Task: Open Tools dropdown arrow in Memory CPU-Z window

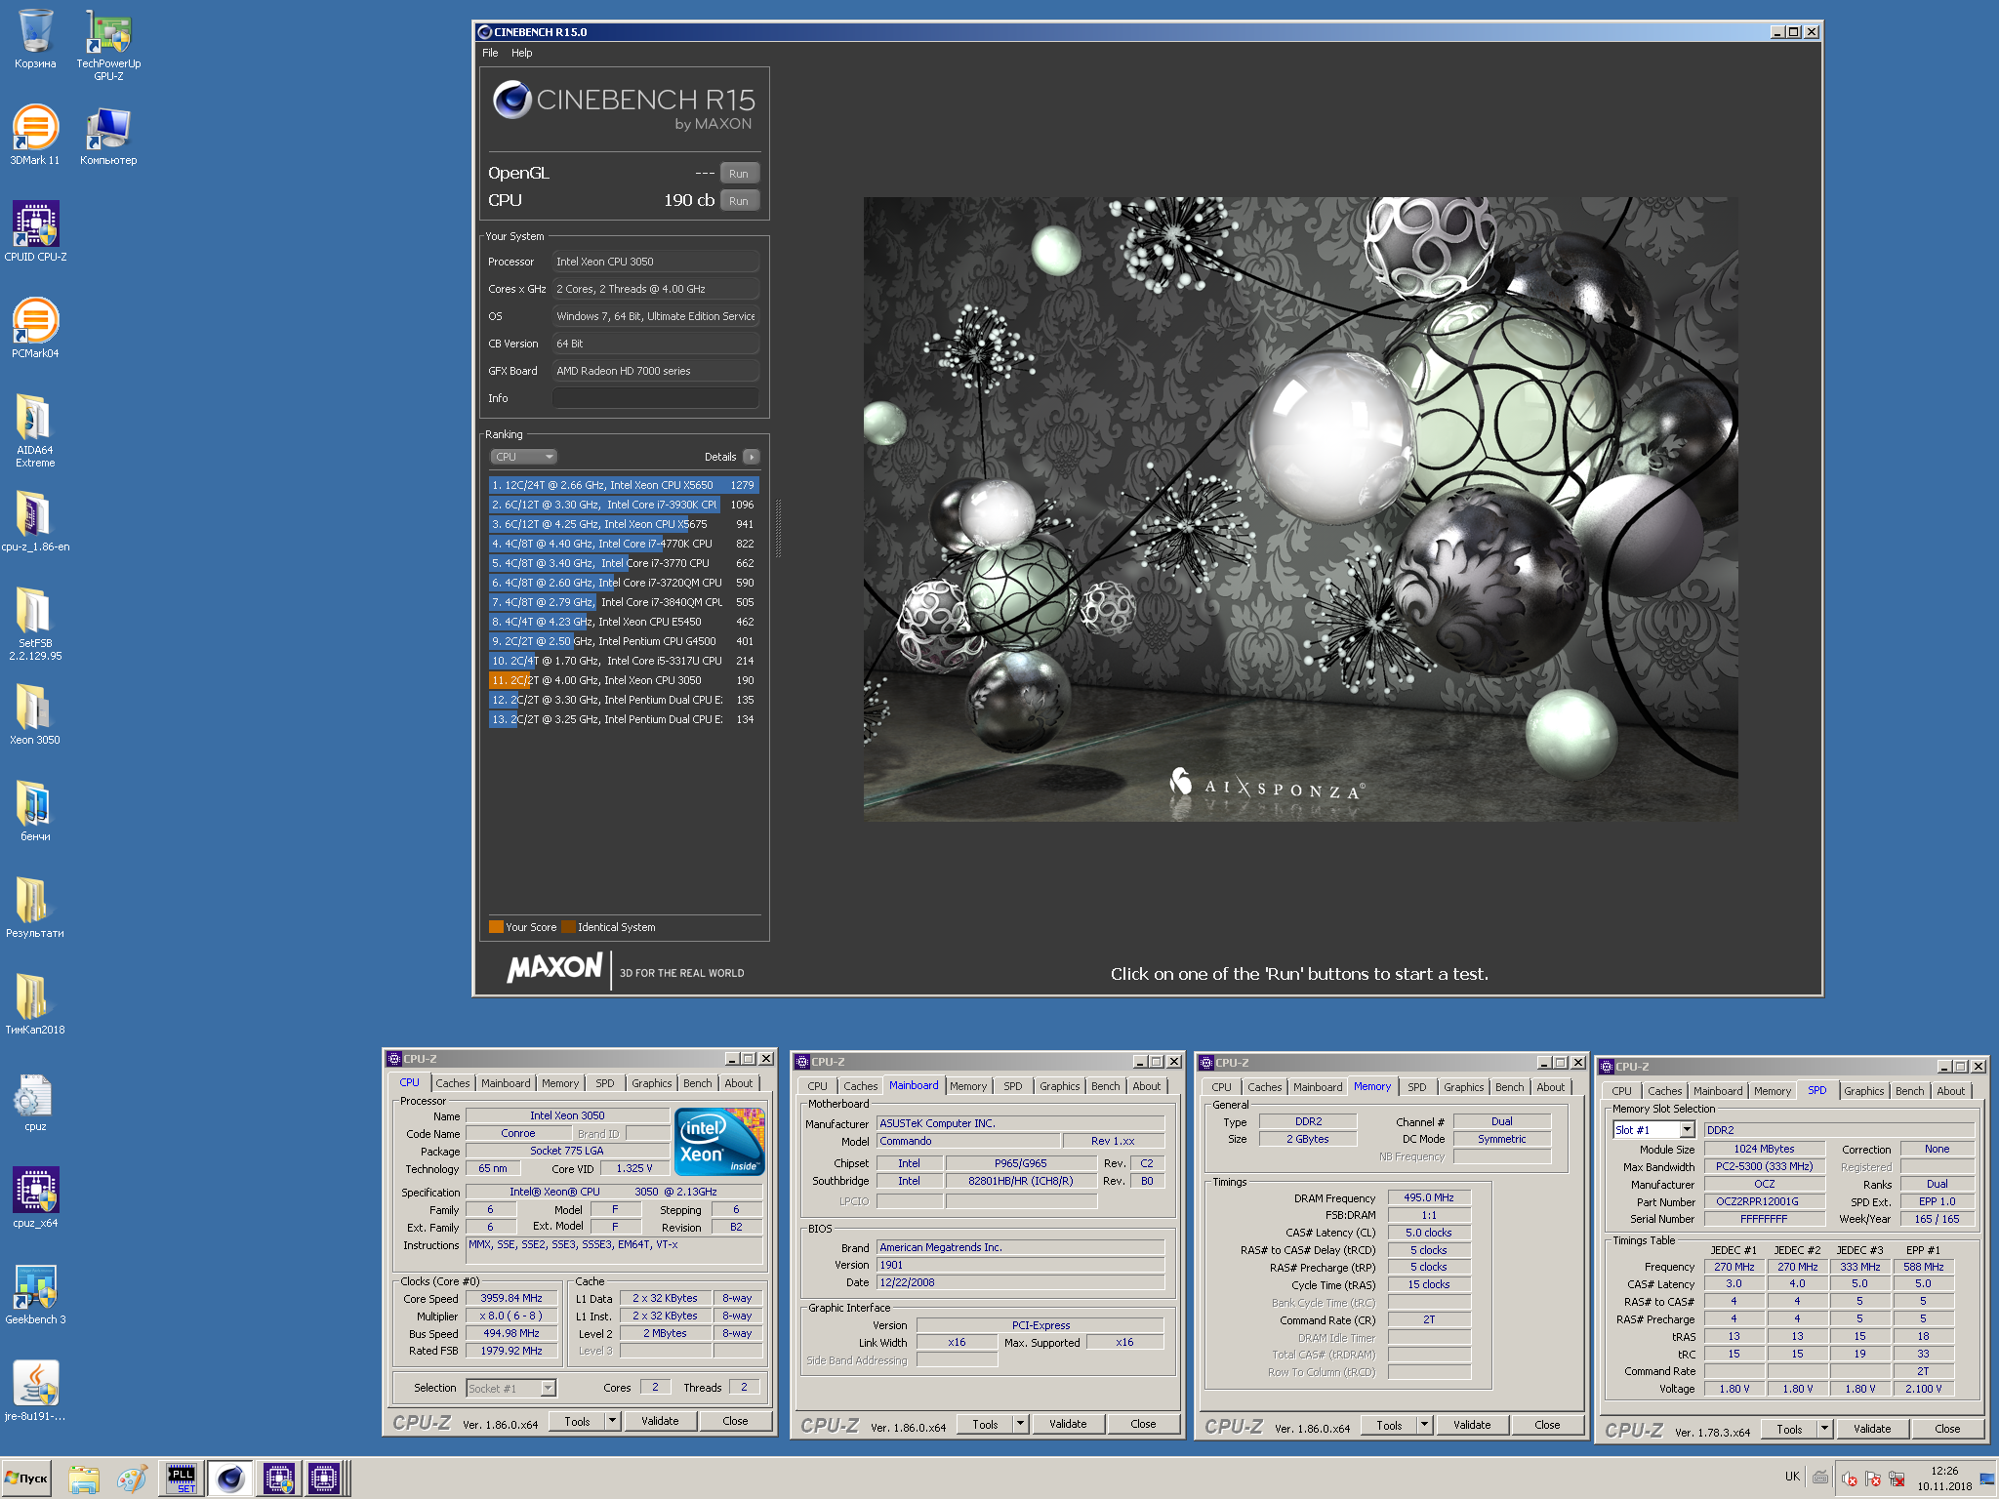Action: (x=1425, y=1425)
